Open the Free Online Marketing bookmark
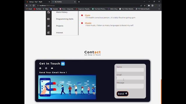186x104 pixels. click(126, 9)
